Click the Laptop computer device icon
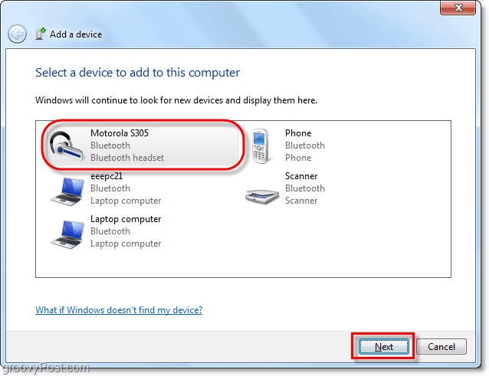This screenshot has height=376, width=489. (67, 234)
